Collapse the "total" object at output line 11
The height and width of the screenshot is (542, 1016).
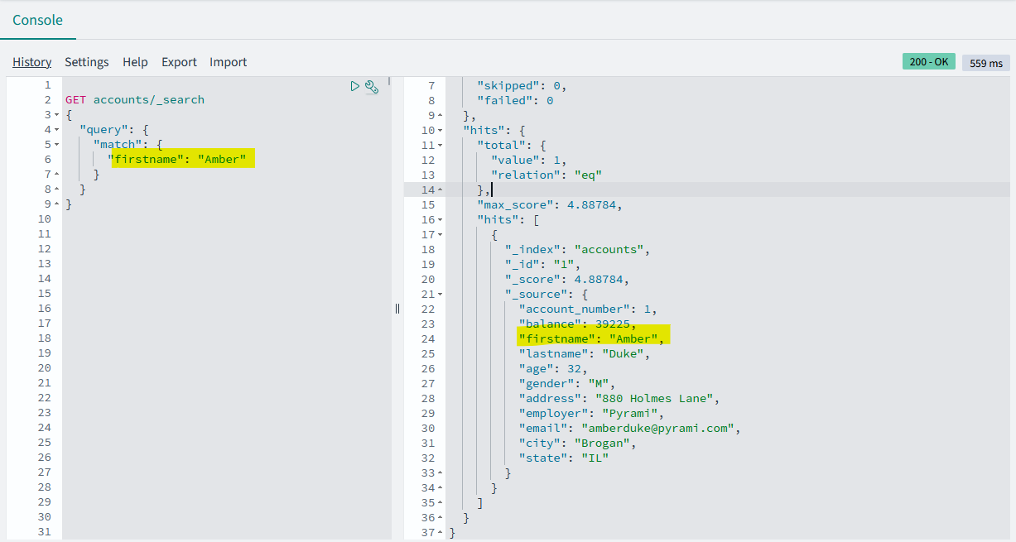[x=440, y=146]
